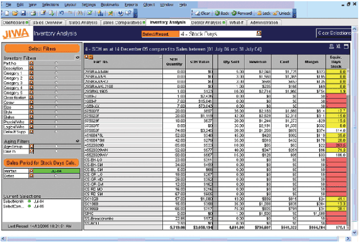Clear Inventory Filters with eraser icon
Viewport: 360px width, 246px height.
77,57
